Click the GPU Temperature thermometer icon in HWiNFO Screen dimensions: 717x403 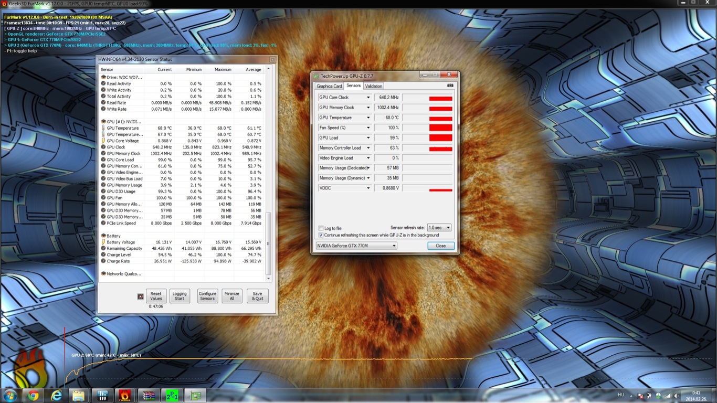coord(103,128)
